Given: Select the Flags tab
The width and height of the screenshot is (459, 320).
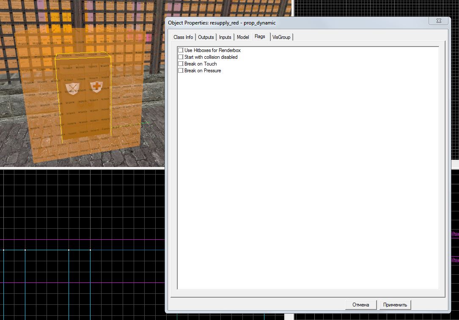Looking at the screenshot, I should 260,36.
